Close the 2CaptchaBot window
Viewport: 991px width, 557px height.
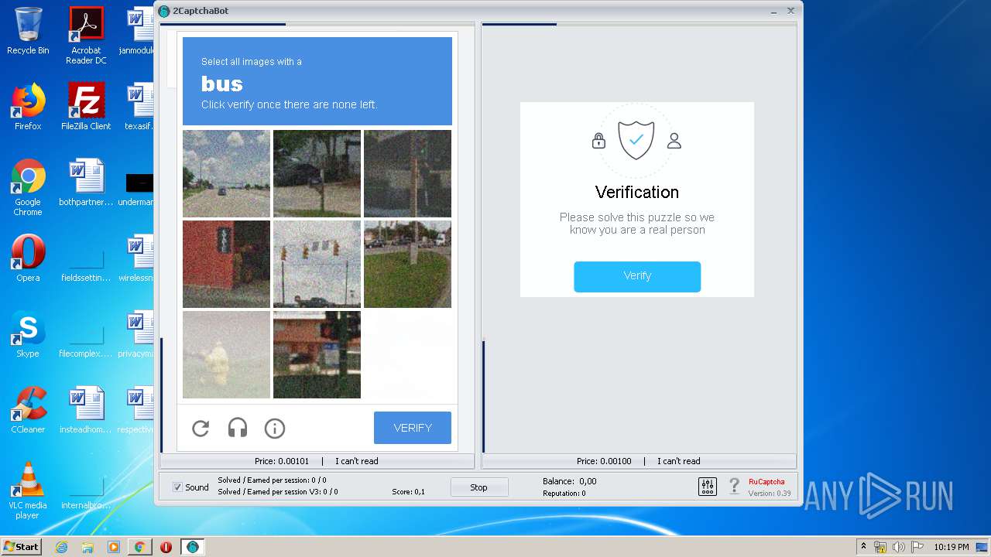pos(790,11)
